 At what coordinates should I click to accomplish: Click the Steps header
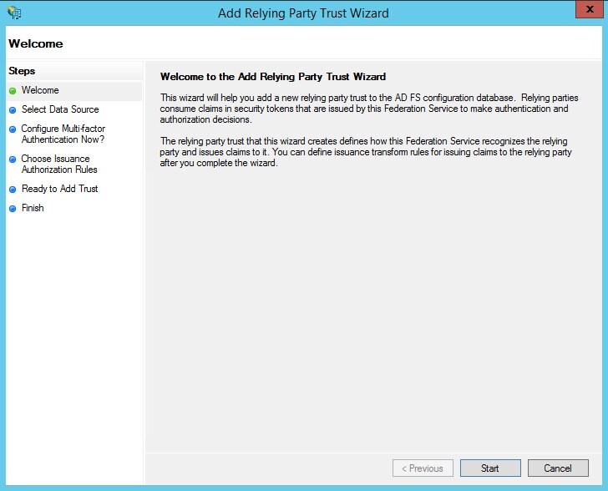tap(22, 71)
